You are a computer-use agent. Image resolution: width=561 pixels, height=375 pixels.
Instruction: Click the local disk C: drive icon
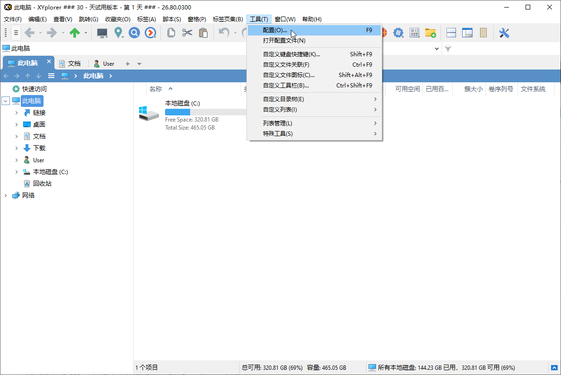coord(149,113)
